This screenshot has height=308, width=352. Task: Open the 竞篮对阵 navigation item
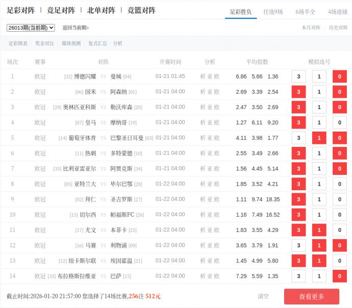(x=141, y=10)
